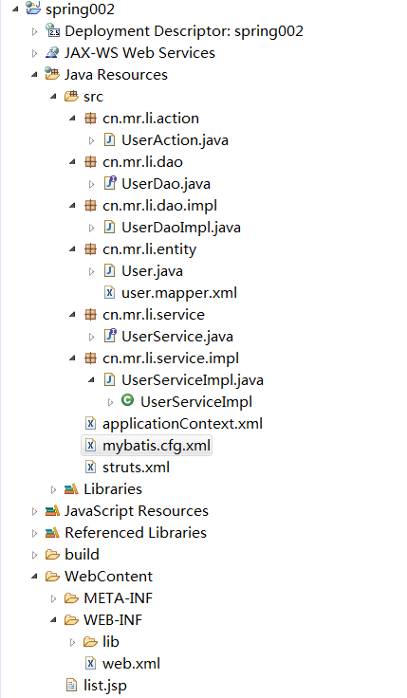Collapse the WEB-INF folder
The height and width of the screenshot is (698, 407).
(53, 619)
